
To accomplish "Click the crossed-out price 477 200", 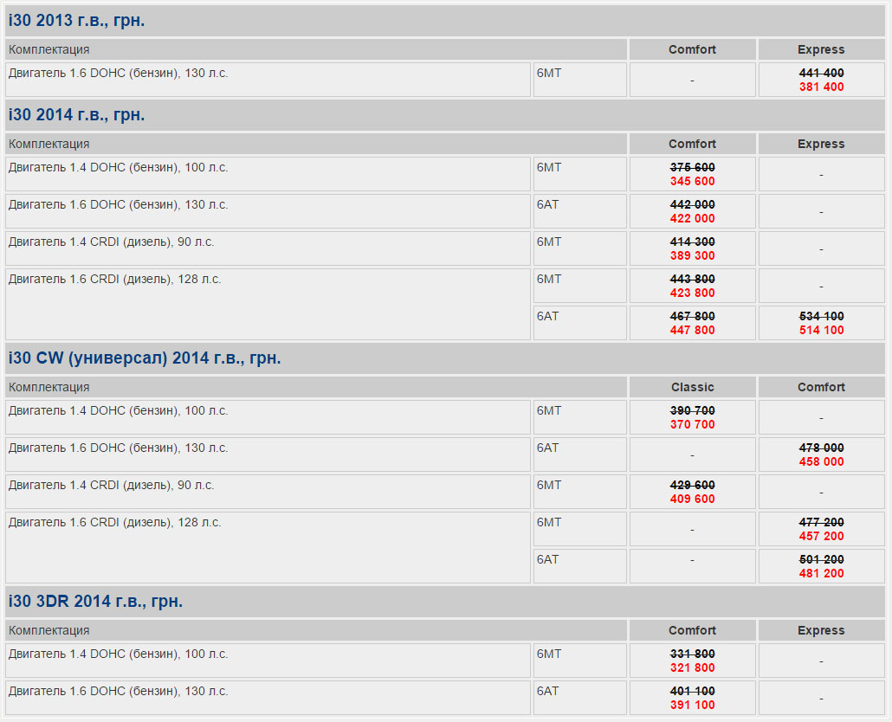I will click(821, 523).
